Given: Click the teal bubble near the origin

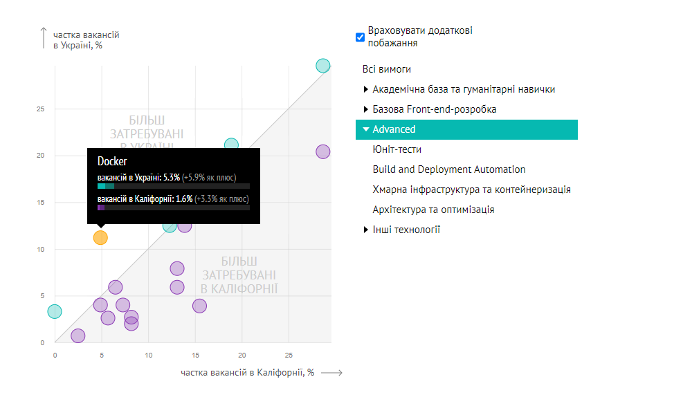Looking at the screenshot, I should (x=54, y=311).
